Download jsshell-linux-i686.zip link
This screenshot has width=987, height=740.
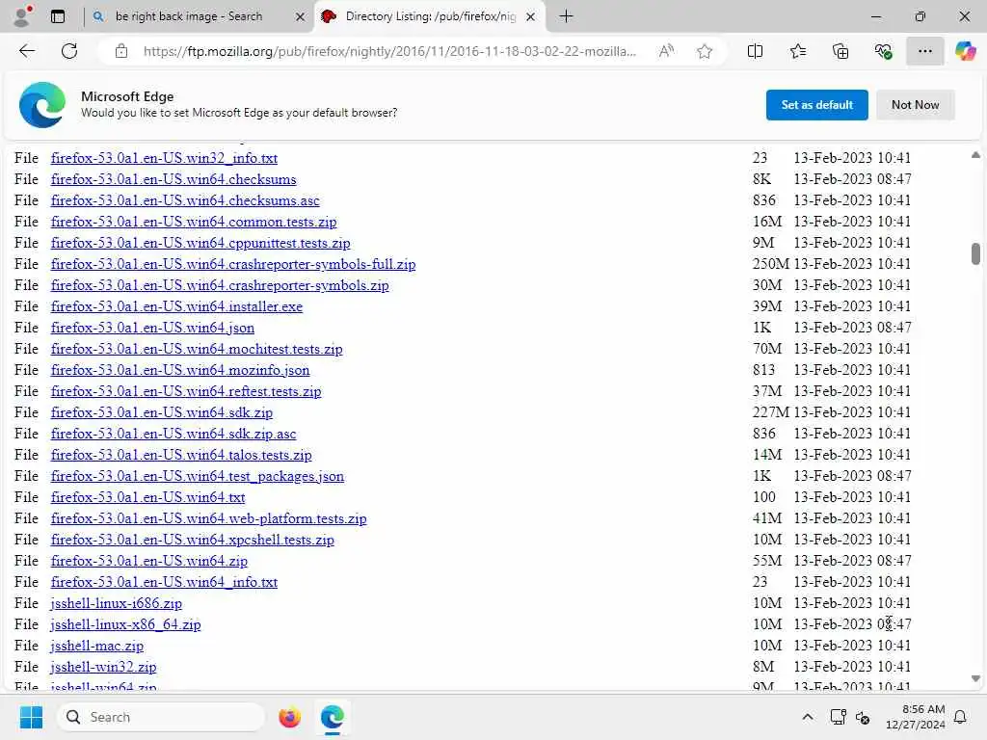[x=116, y=603]
